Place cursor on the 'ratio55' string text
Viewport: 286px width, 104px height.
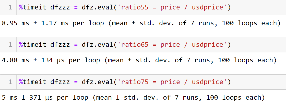[133, 7]
